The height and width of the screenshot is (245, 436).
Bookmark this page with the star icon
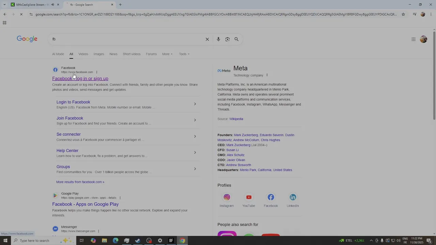pyautogui.click(x=403, y=14)
